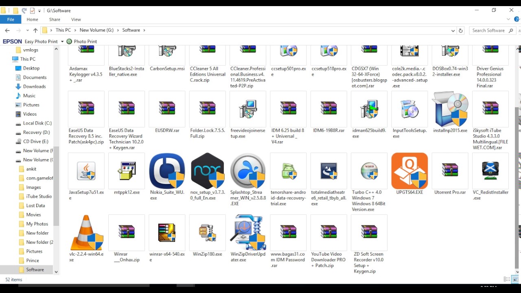This screenshot has height=293, width=521.
Task: Open the Home ribbon tab
Action: tap(32, 20)
